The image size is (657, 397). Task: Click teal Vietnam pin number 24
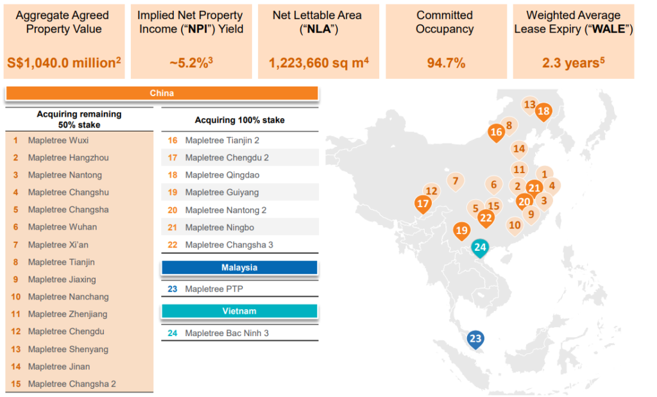(x=480, y=248)
